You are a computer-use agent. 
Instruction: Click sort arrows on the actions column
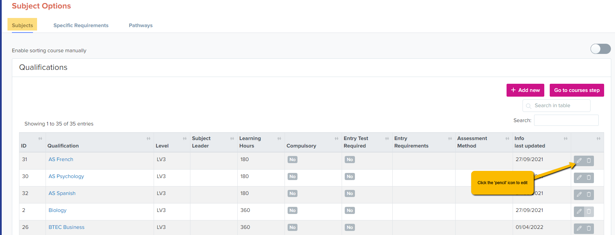tap(599, 138)
